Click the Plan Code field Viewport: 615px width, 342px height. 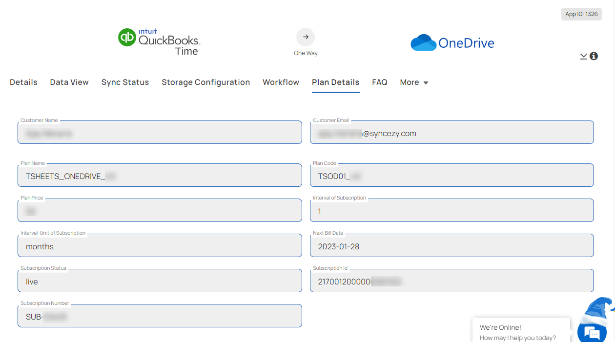[x=451, y=176]
